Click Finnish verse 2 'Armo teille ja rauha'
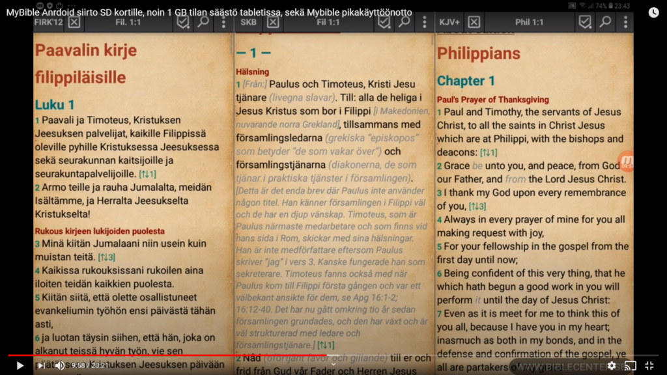Viewport: 667px width, 375px height. point(123,201)
